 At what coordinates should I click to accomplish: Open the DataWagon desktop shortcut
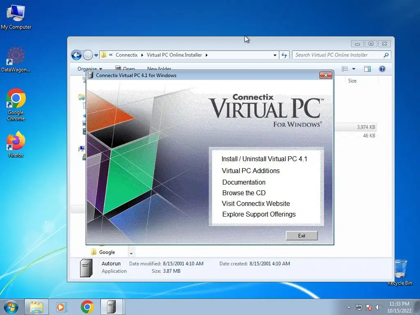click(16, 59)
